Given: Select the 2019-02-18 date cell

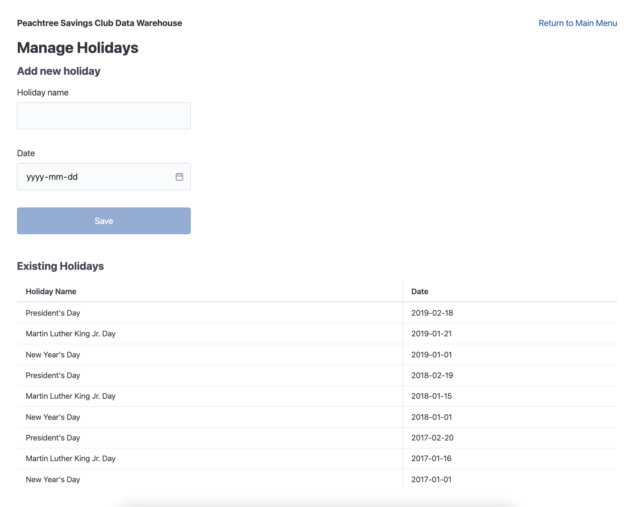Looking at the screenshot, I should tap(432, 313).
